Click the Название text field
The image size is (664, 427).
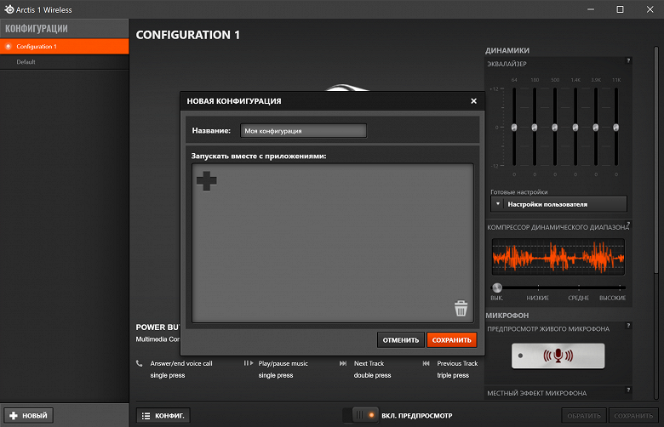pyautogui.click(x=303, y=131)
